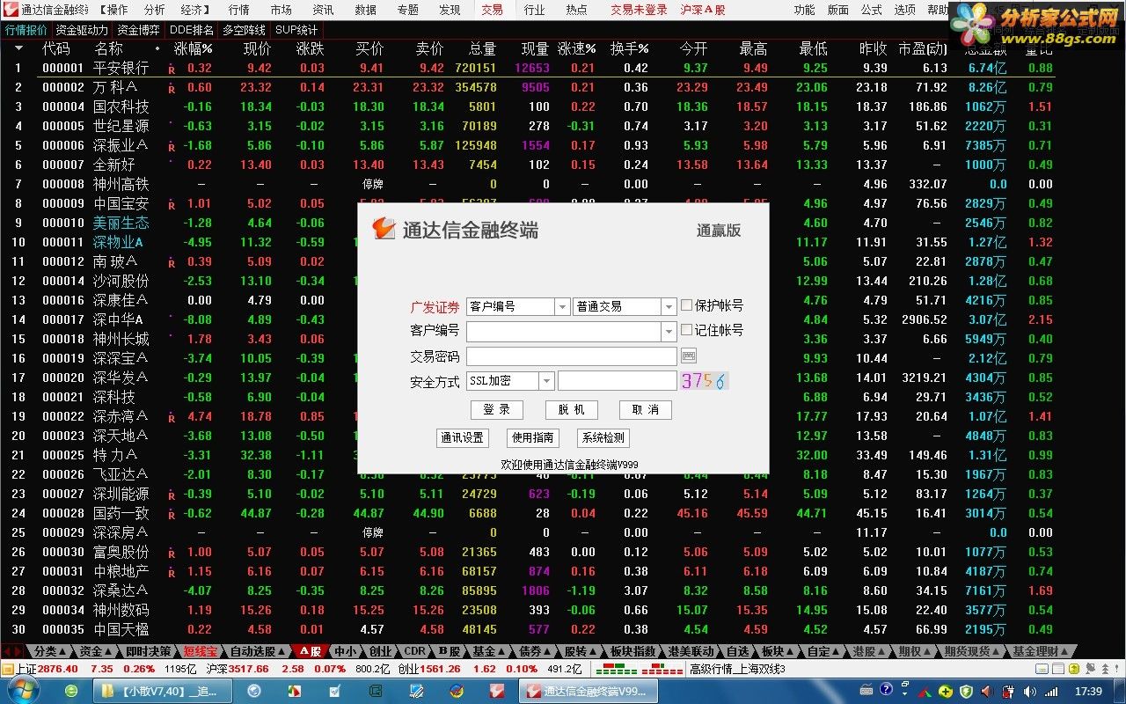This screenshot has height=704, width=1126.
Task: Click the captcha code input field
Action: [618, 381]
